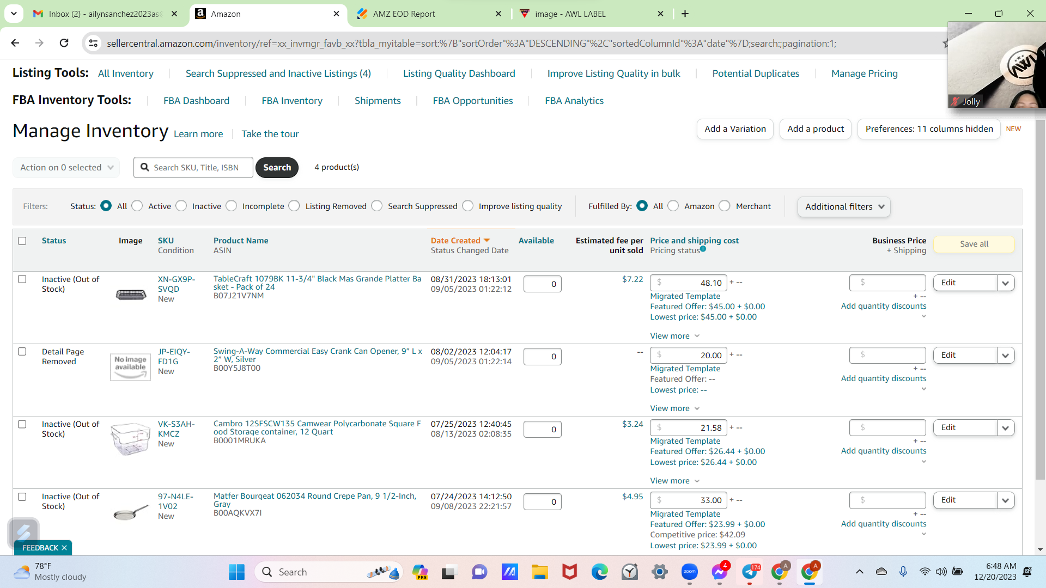Check the XN-GX9P-SVQD row checkbox

click(x=22, y=279)
